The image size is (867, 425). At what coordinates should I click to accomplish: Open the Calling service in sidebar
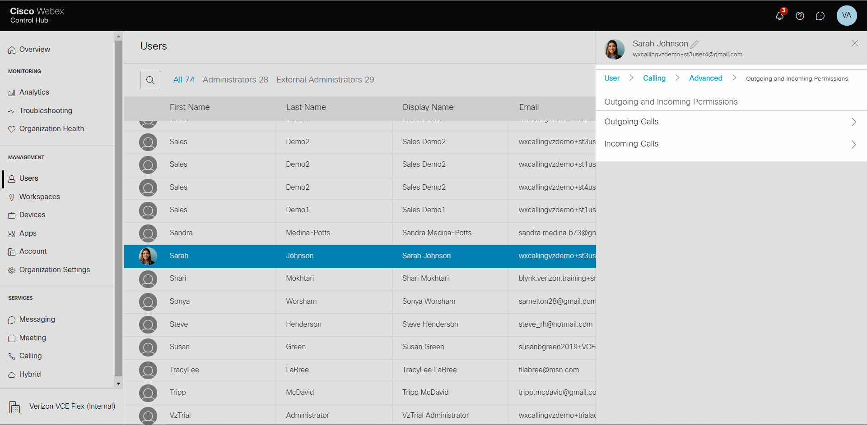click(30, 356)
